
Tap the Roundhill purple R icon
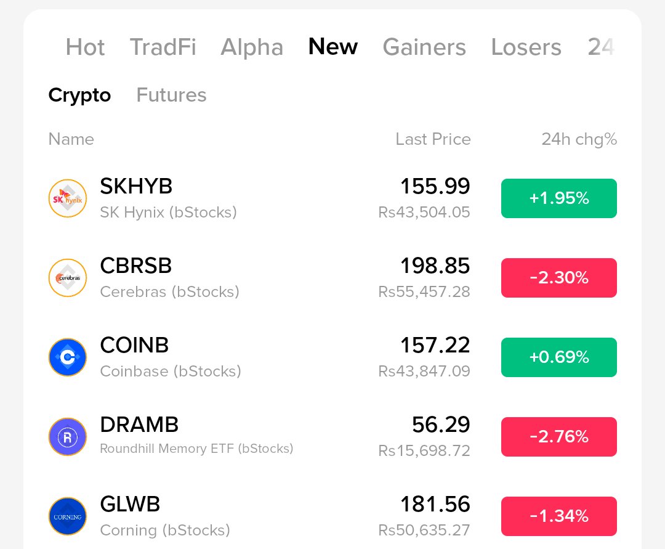[68, 437]
